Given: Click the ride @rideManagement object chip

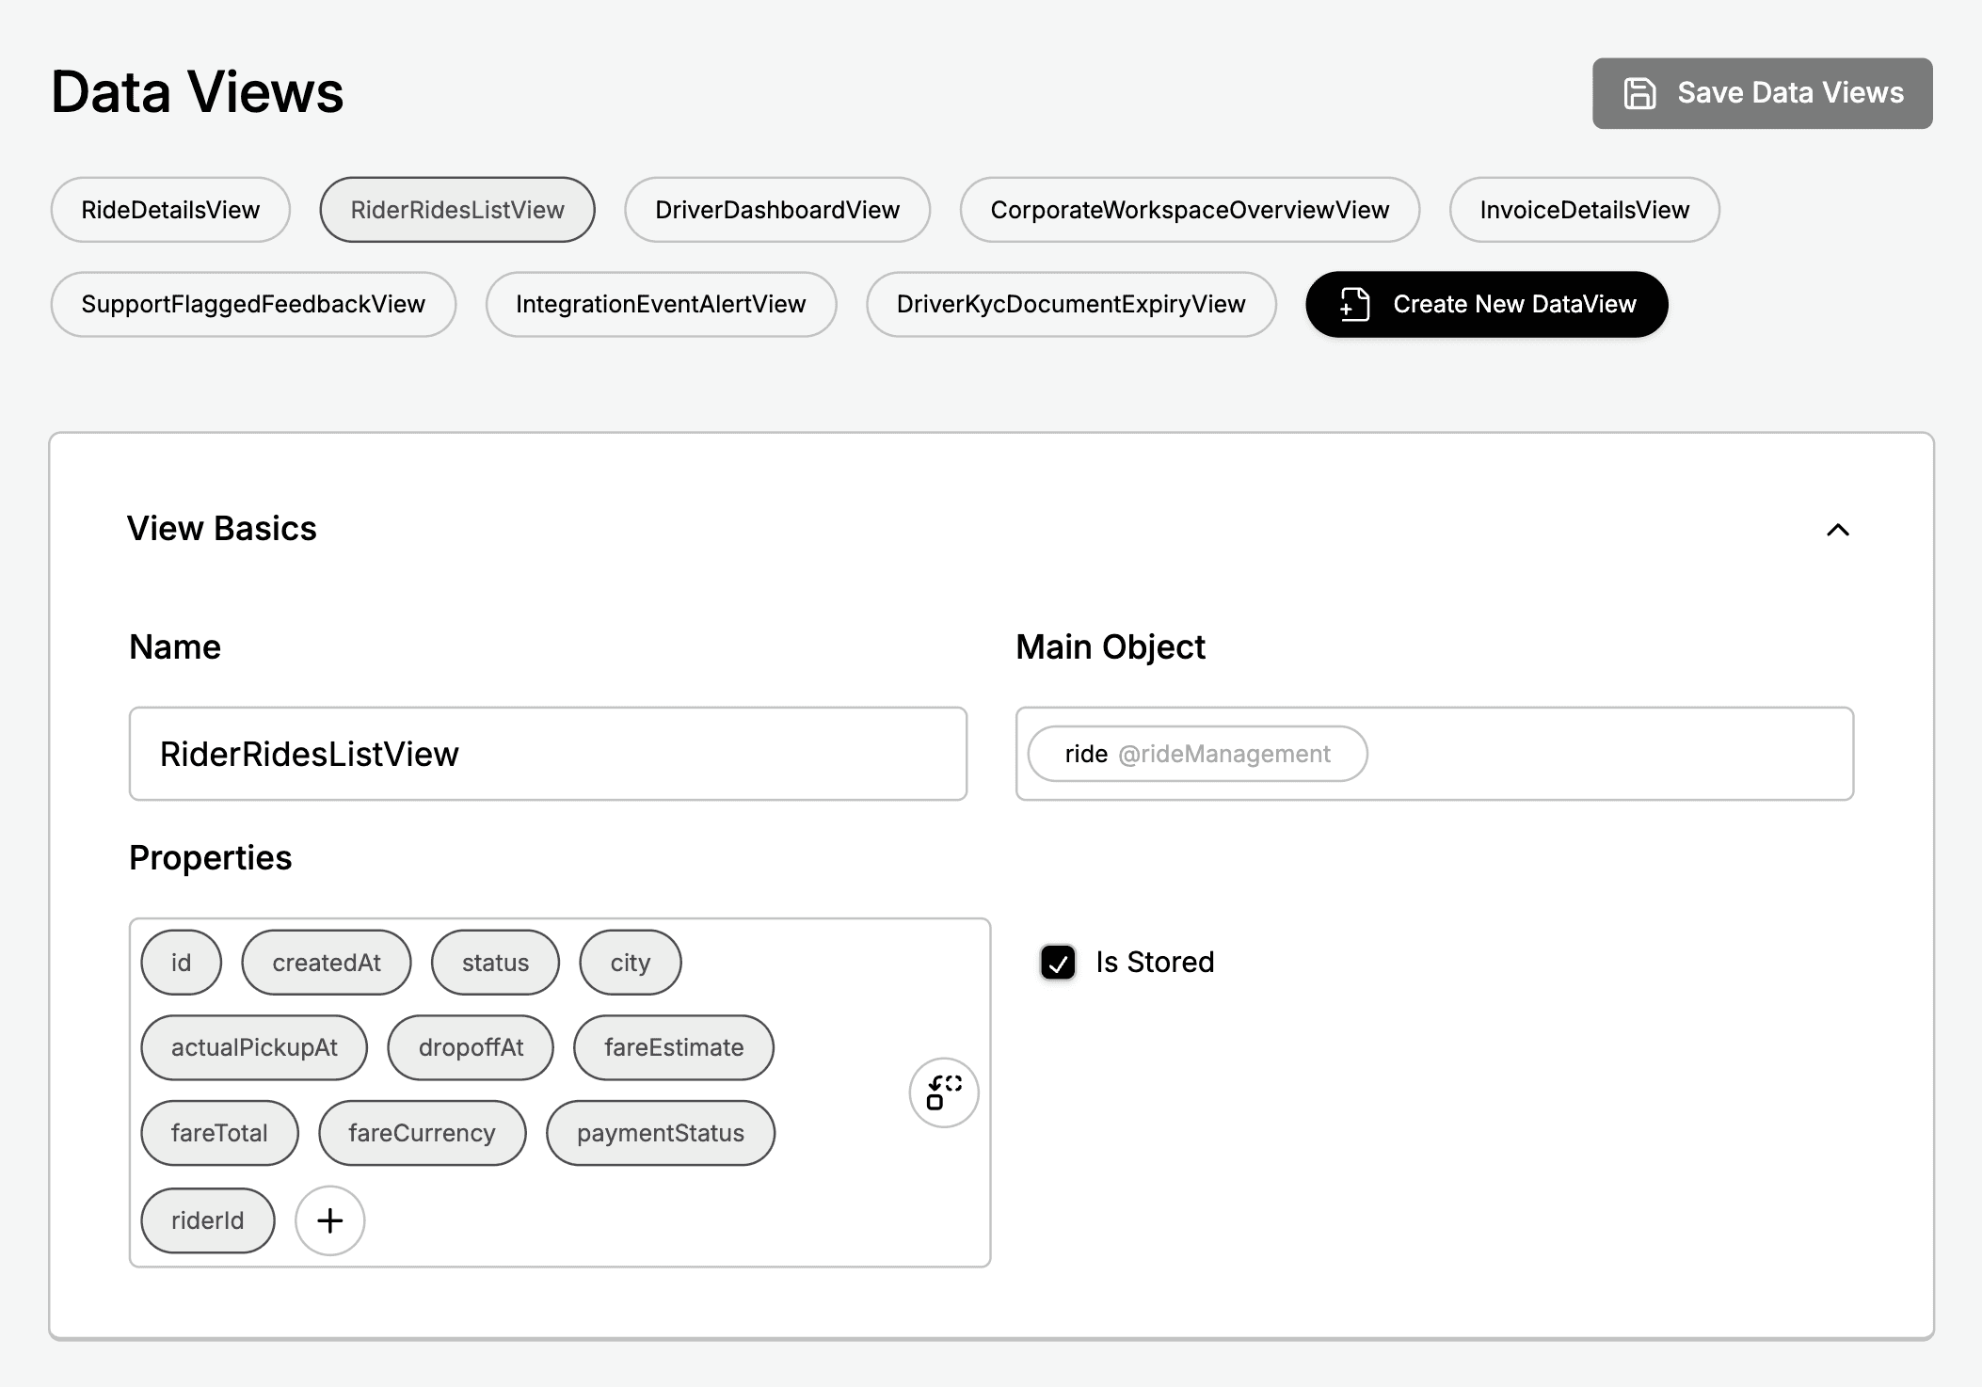Looking at the screenshot, I should pos(1196,754).
